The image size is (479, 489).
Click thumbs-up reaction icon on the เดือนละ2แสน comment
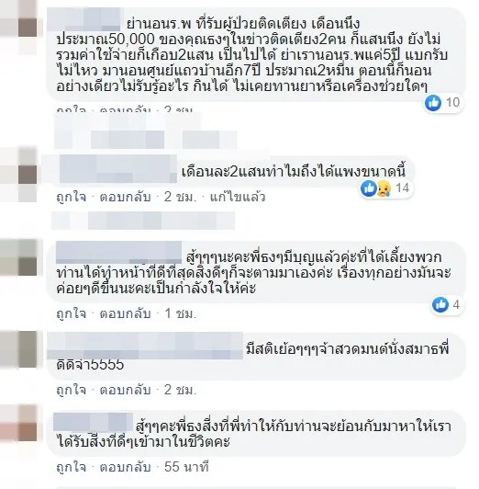click(x=369, y=188)
